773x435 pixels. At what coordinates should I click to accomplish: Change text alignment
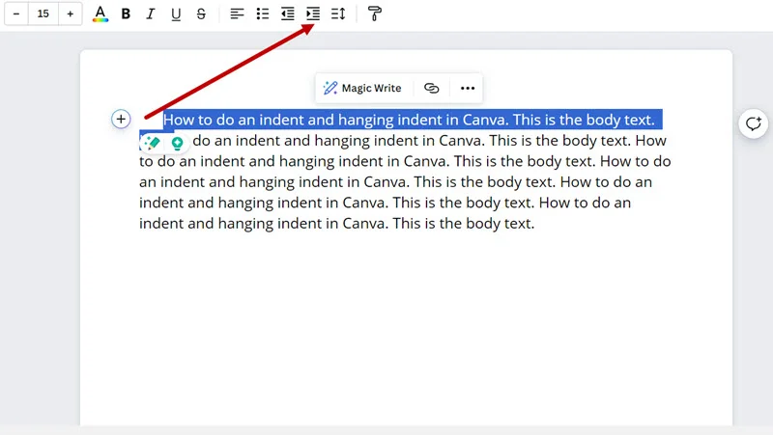tap(237, 14)
